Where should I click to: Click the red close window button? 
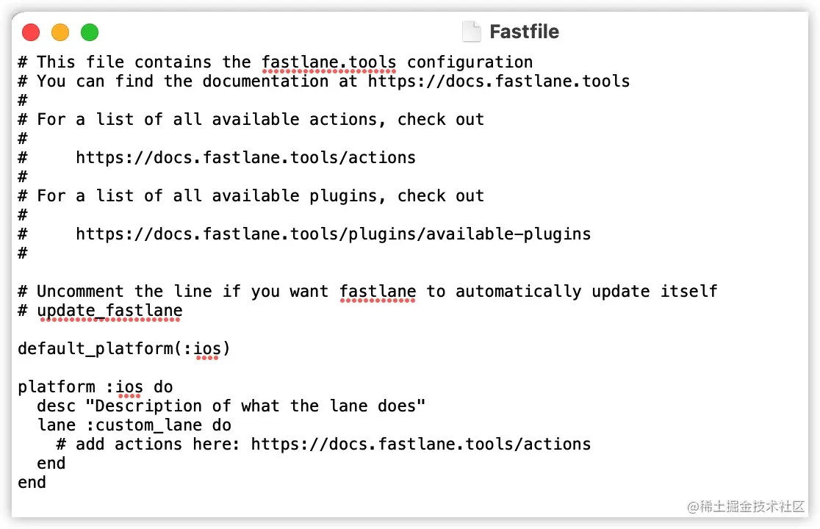pos(31,32)
